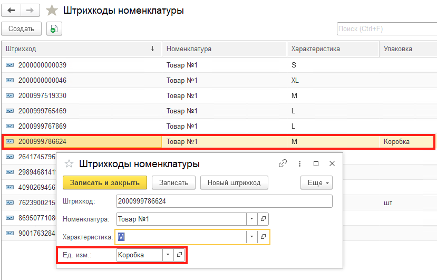Open the dialog's three-dot options menu
The image size is (437, 280).
[x=299, y=163]
